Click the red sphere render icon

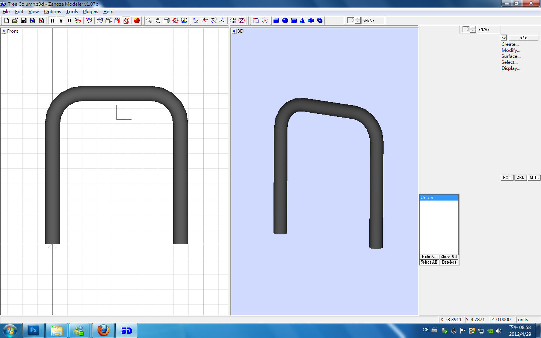pos(137,21)
